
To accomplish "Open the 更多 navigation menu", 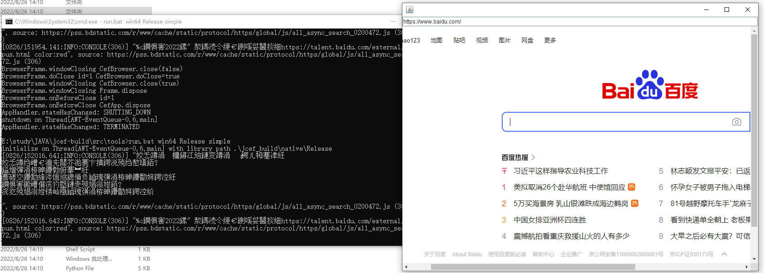I will [550, 40].
